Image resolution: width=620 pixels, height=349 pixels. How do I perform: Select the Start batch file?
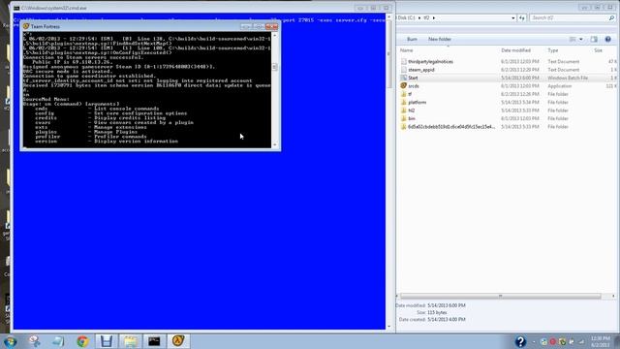[413, 78]
